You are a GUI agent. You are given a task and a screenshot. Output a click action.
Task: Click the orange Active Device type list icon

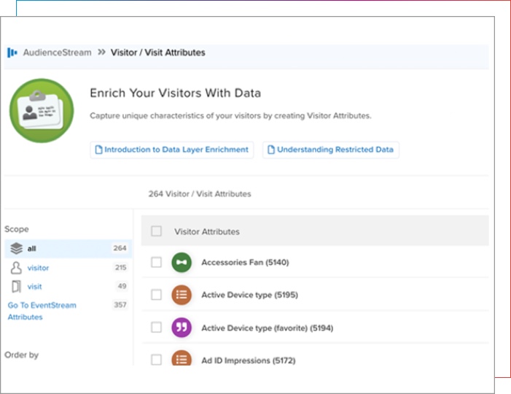(x=182, y=295)
